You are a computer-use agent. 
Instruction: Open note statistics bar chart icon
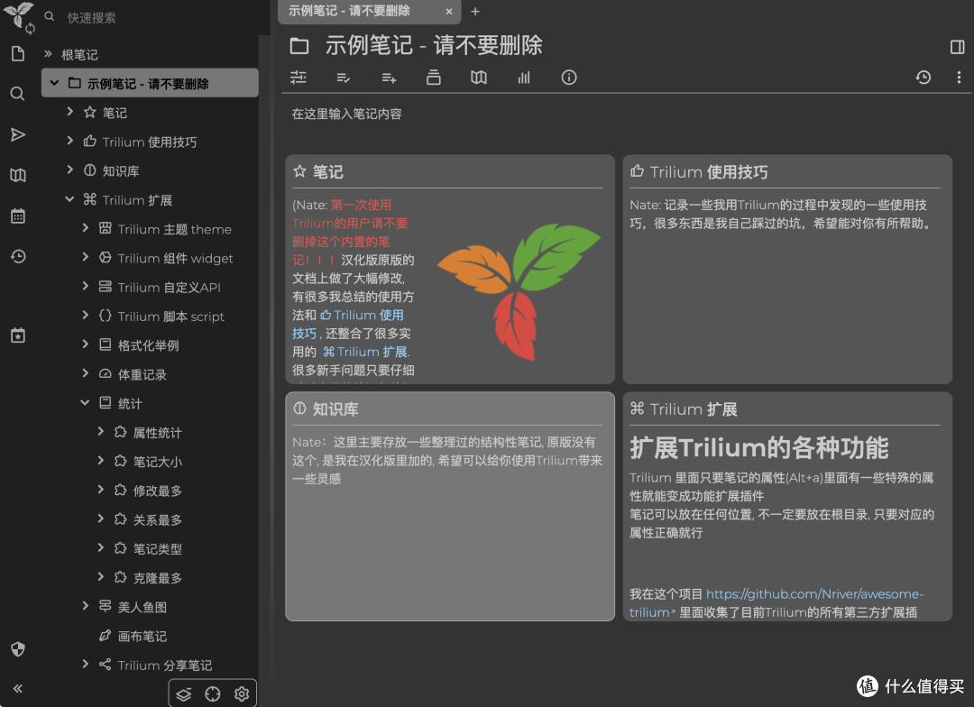(x=524, y=77)
